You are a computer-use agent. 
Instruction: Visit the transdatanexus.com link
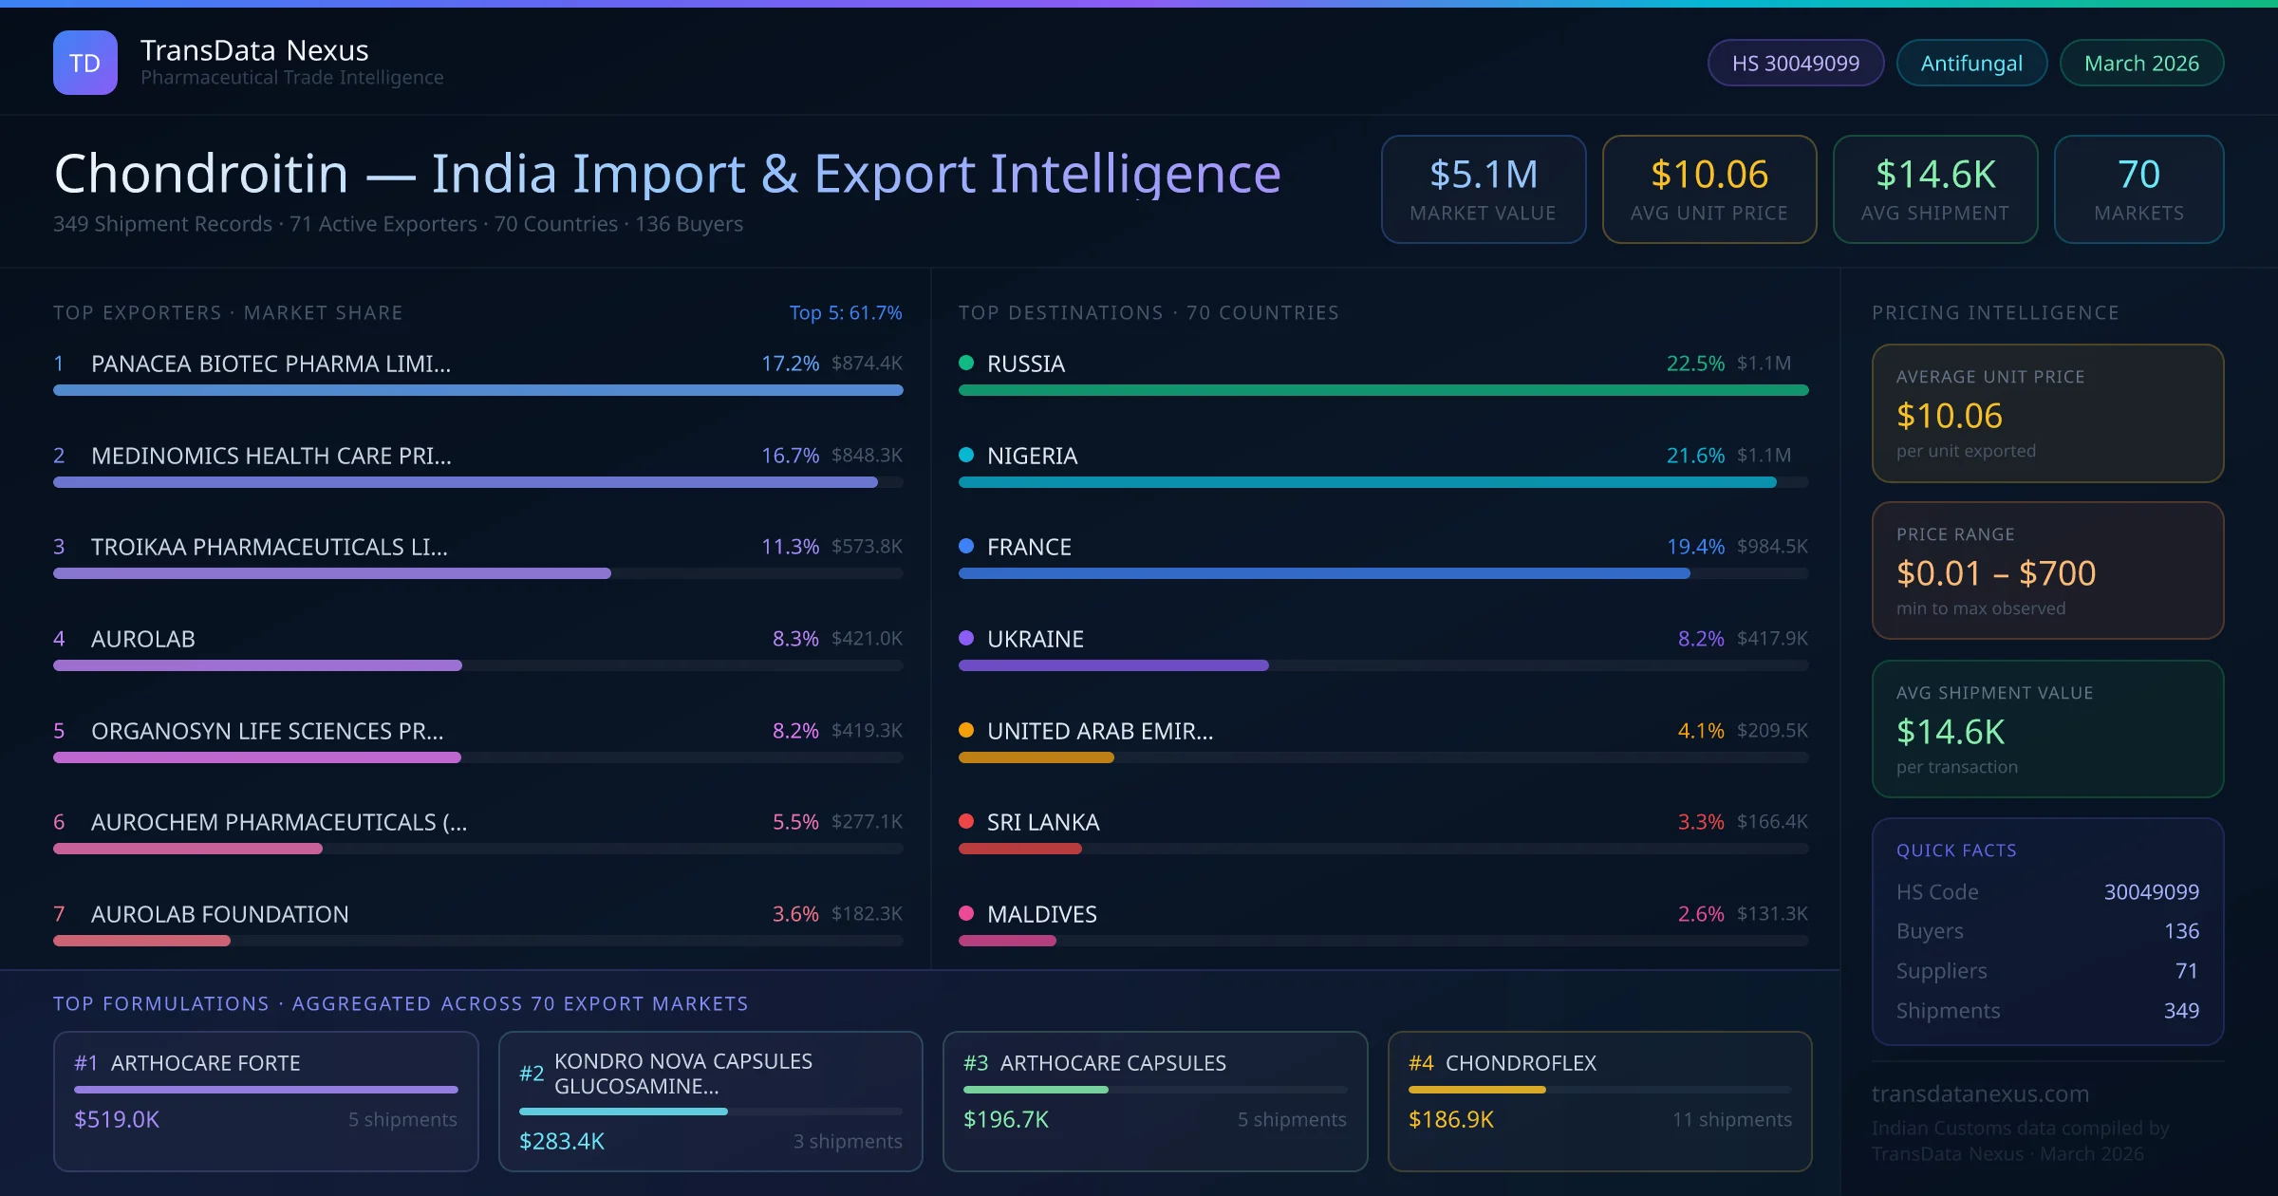pos(1980,1093)
